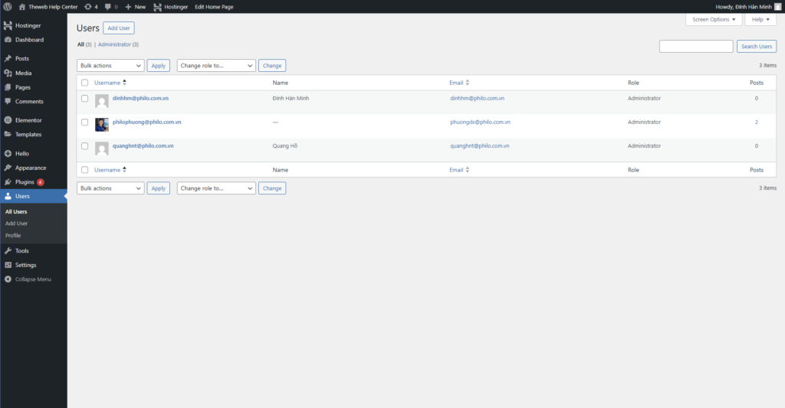Check the box for dinhhm@philo.com.vn user
785x408 pixels.
click(85, 99)
